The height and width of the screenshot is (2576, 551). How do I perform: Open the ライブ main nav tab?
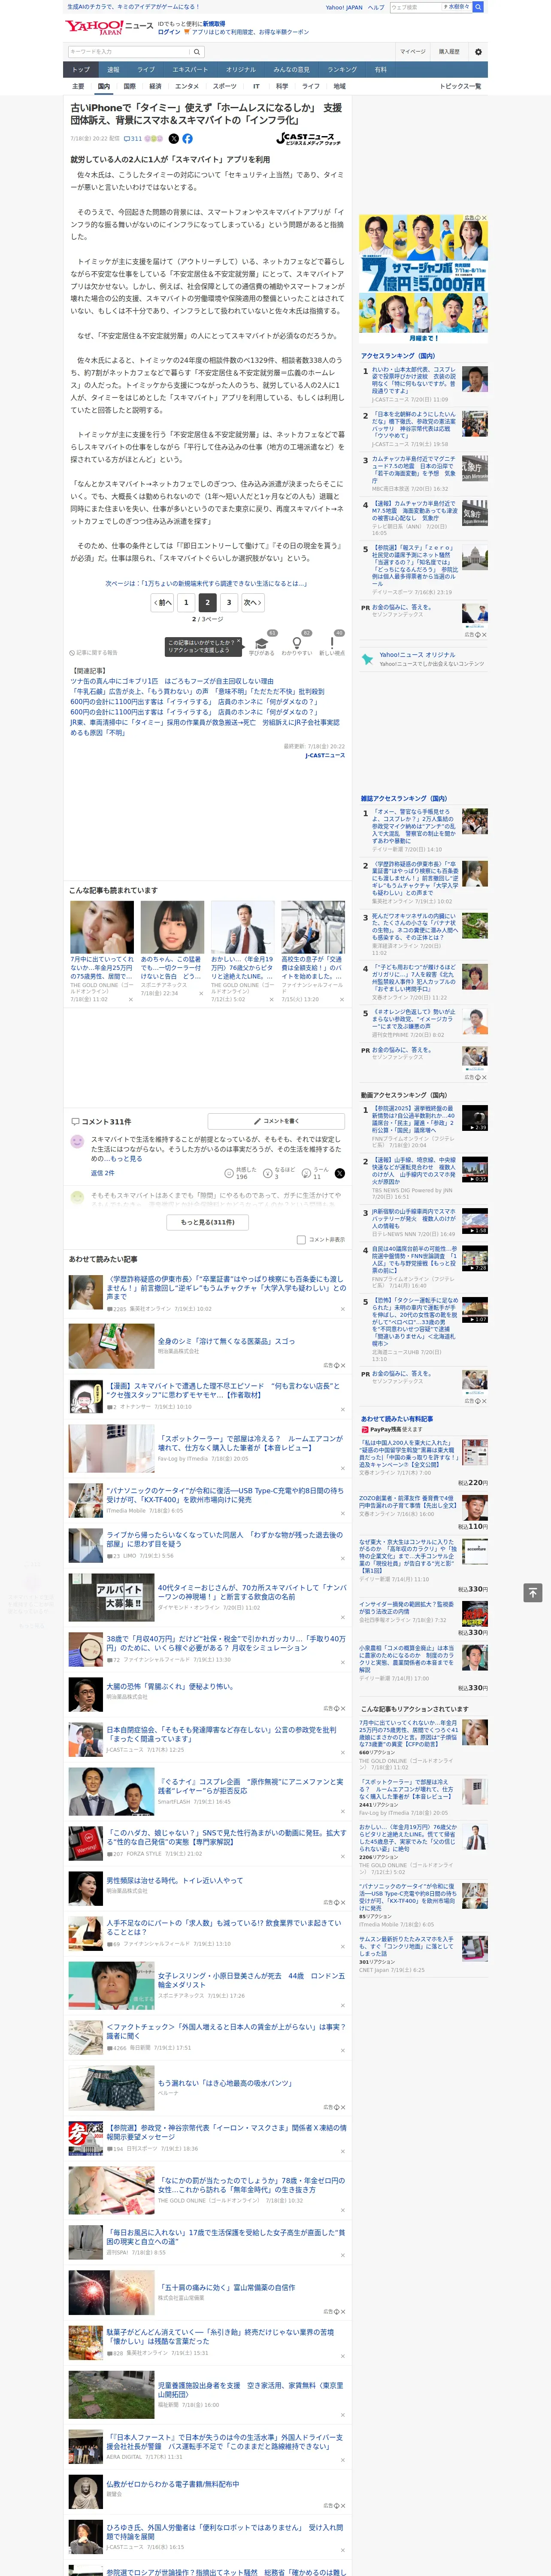point(146,70)
